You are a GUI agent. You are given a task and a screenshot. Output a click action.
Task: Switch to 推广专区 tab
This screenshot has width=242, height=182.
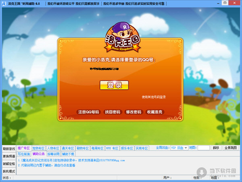point(24,148)
